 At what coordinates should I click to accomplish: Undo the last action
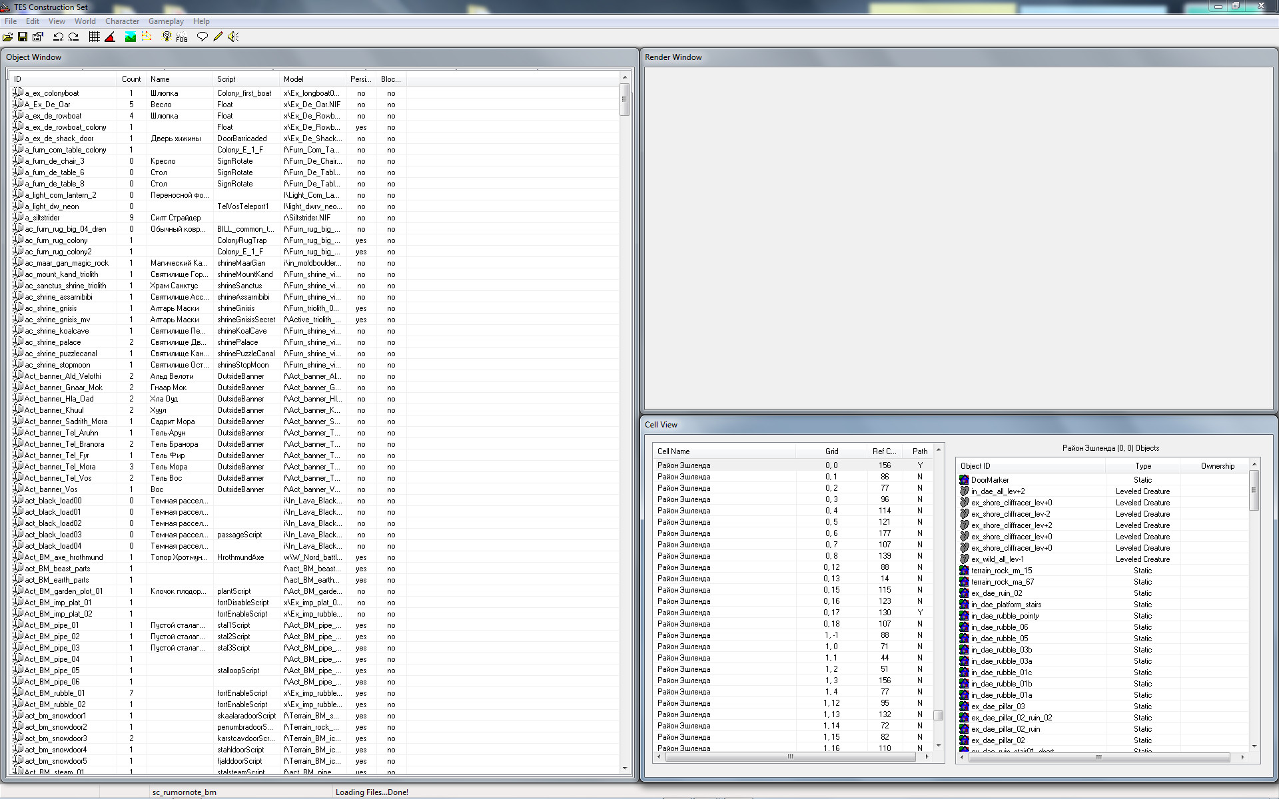pos(59,37)
